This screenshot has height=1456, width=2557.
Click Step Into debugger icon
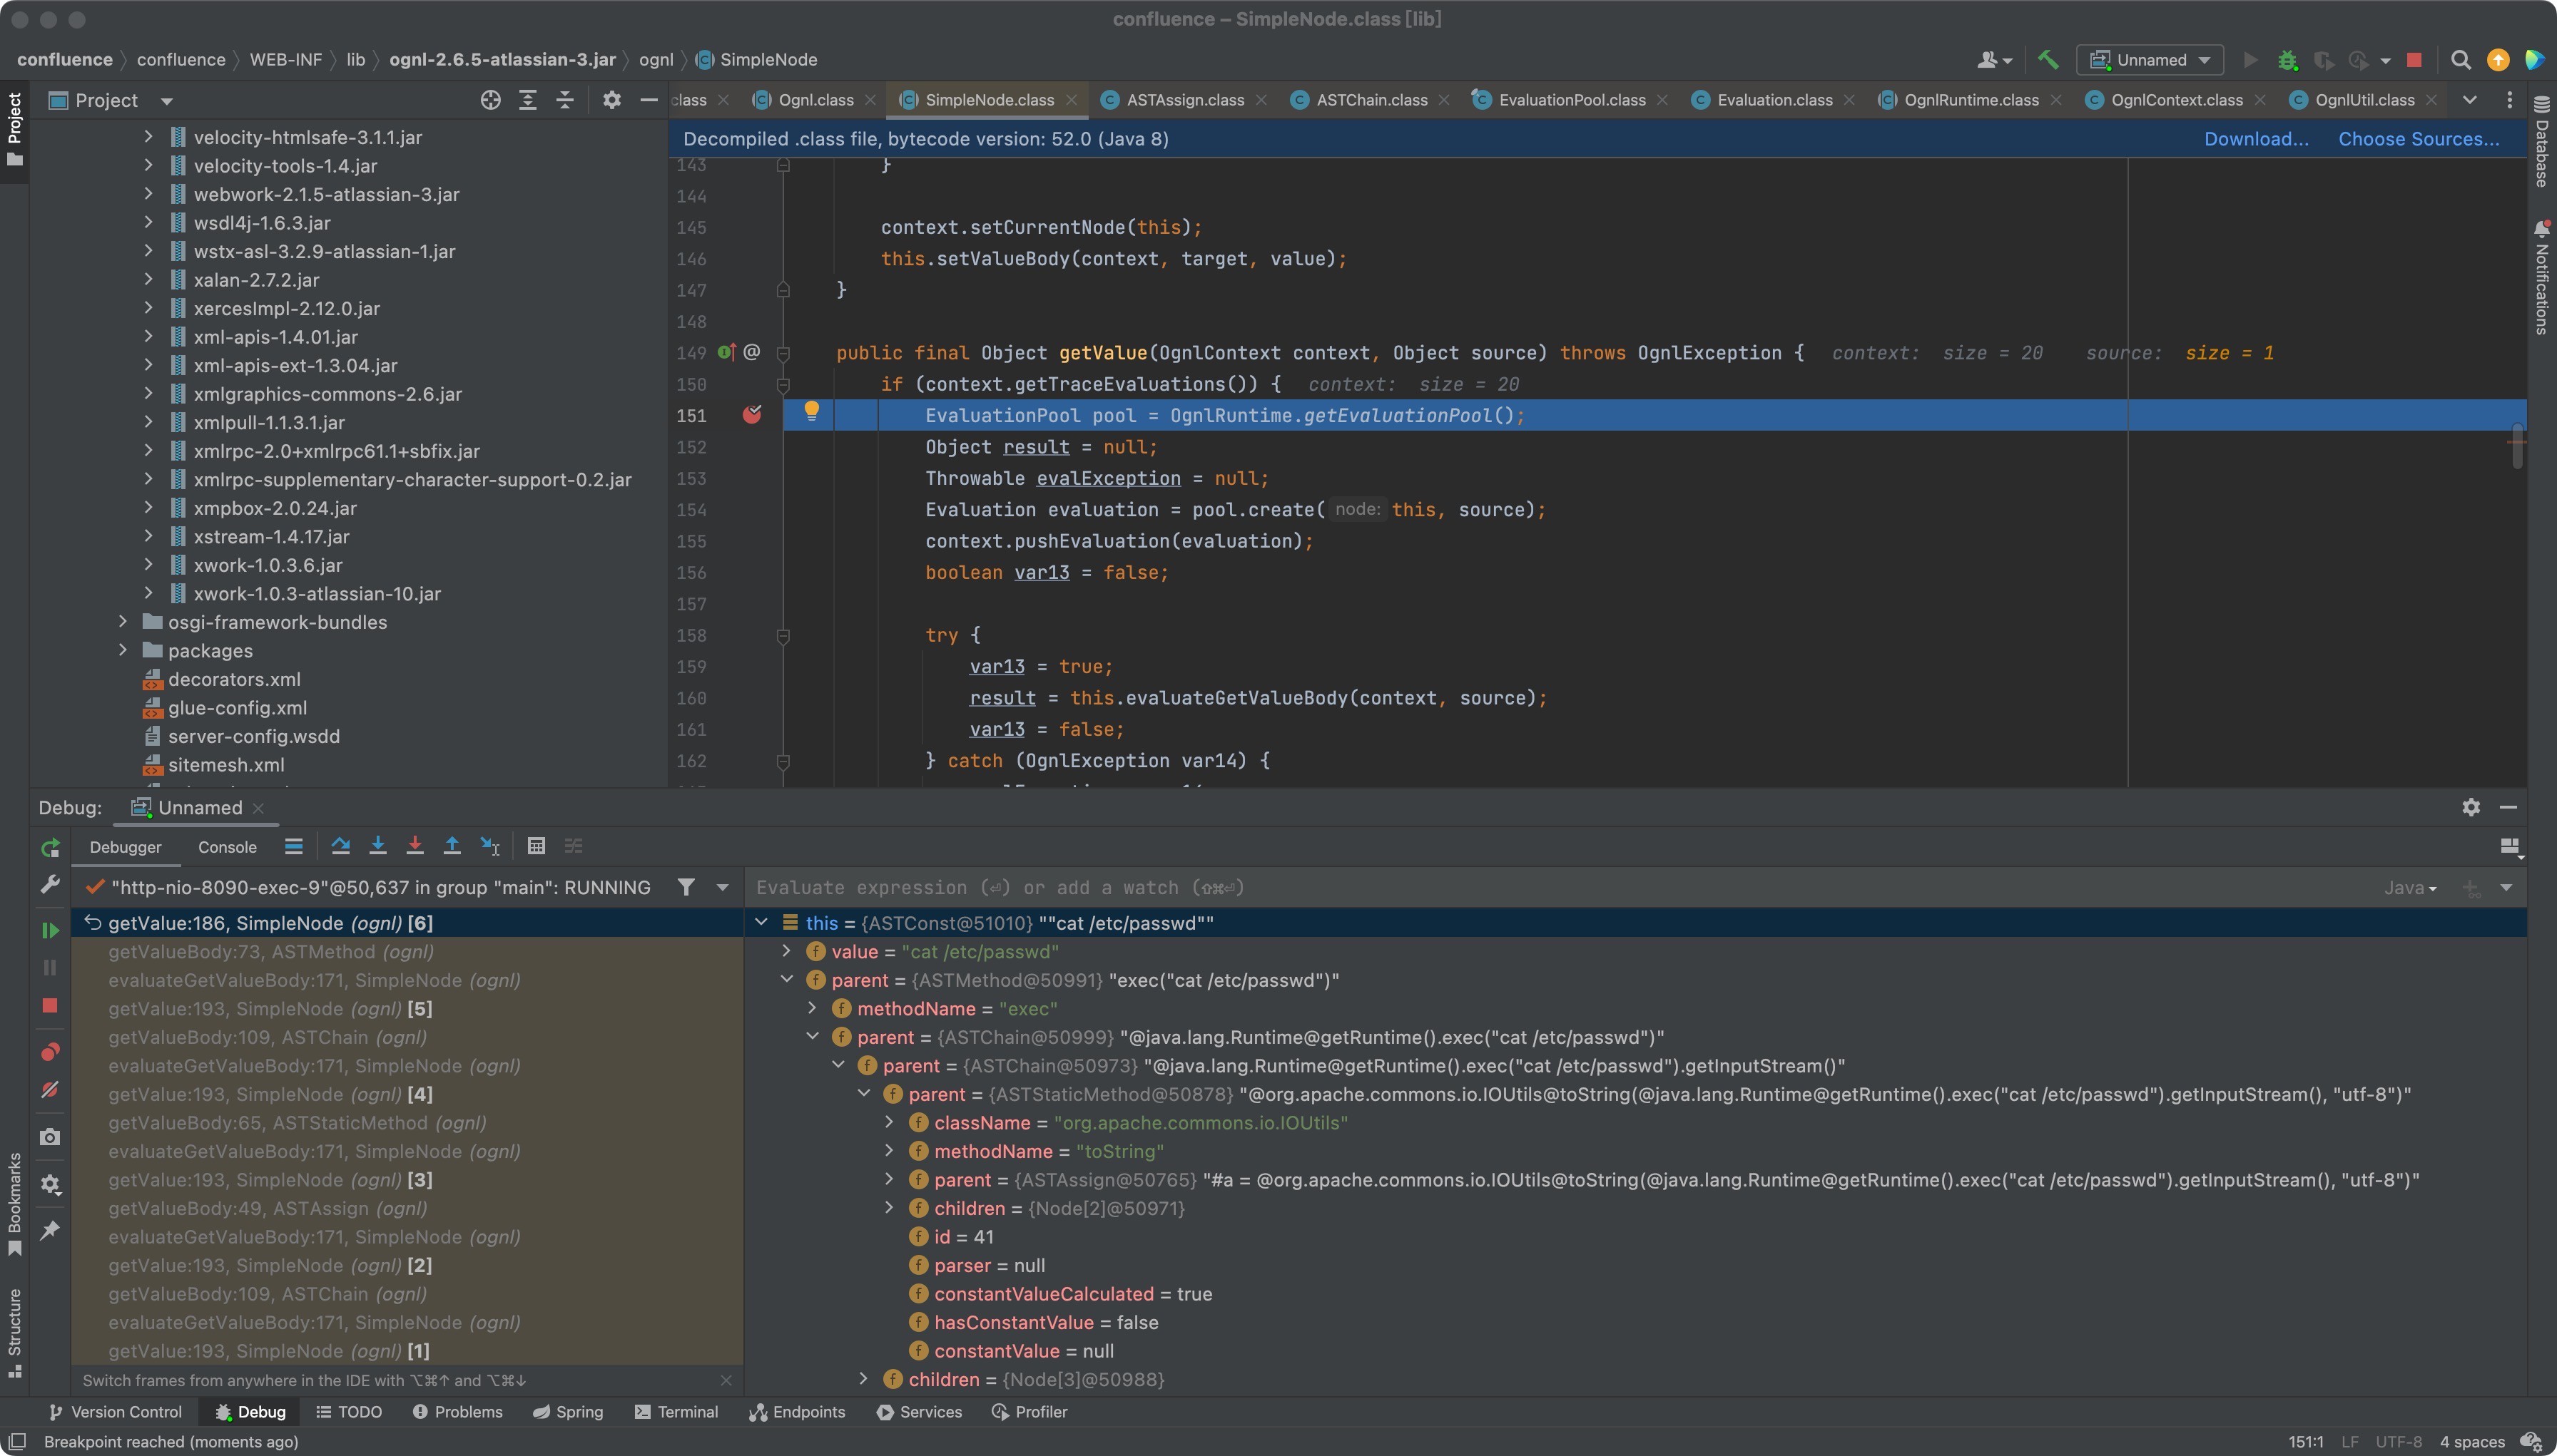[x=378, y=846]
